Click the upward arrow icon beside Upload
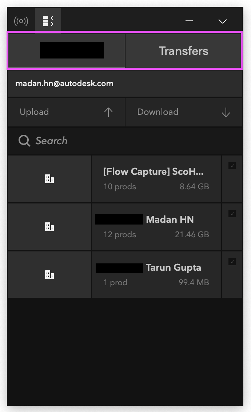 point(108,112)
